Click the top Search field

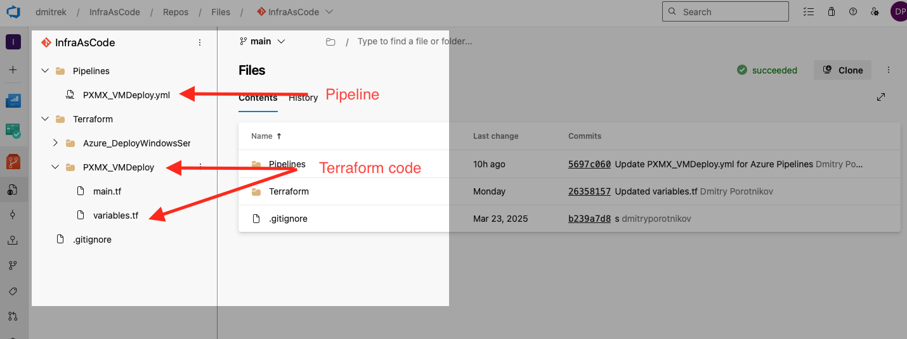click(x=725, y=12)
